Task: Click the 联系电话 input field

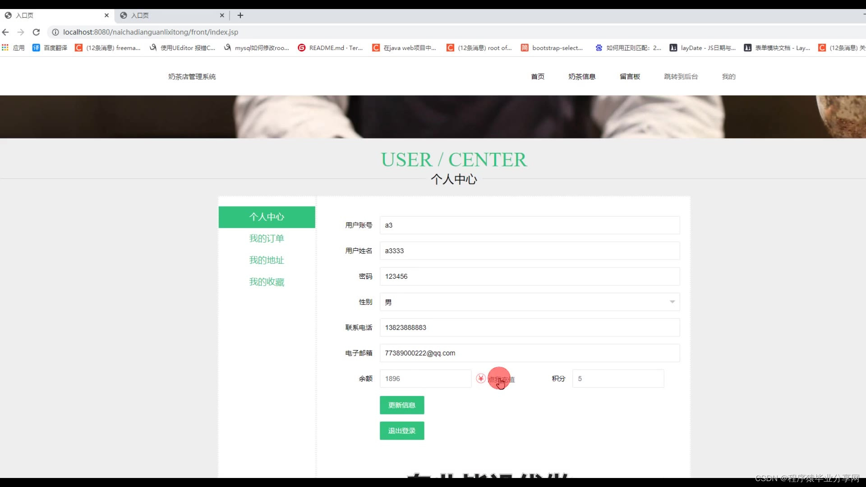Action: 530,327
